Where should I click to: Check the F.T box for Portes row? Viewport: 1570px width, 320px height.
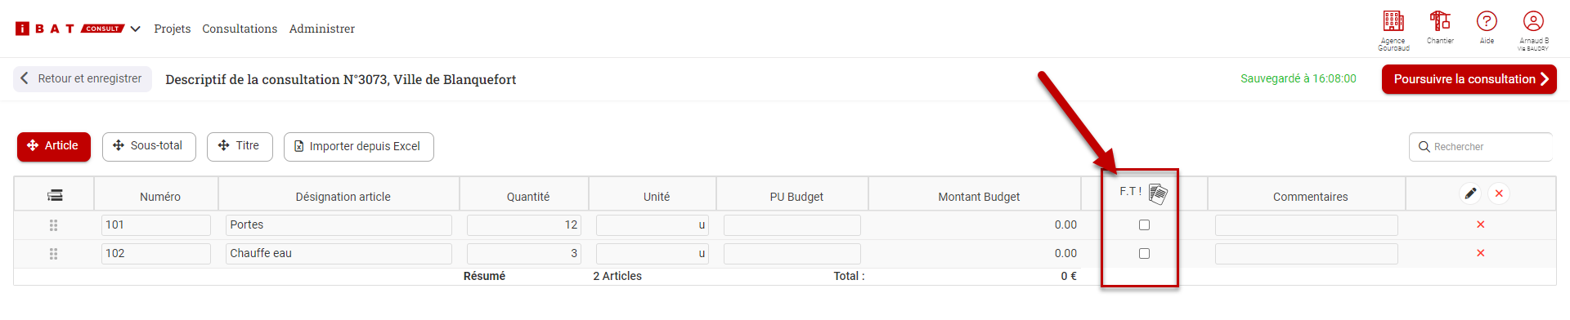click(x=1144, y=224)
